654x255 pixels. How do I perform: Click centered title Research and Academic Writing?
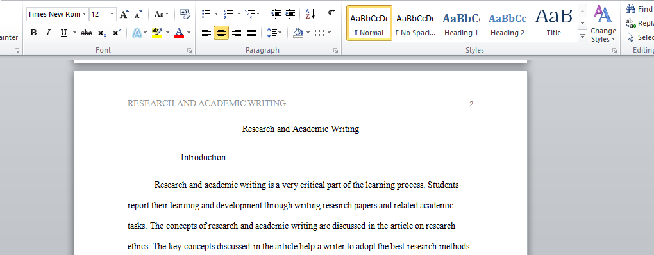pyautogui.click(x=300, y=129)
